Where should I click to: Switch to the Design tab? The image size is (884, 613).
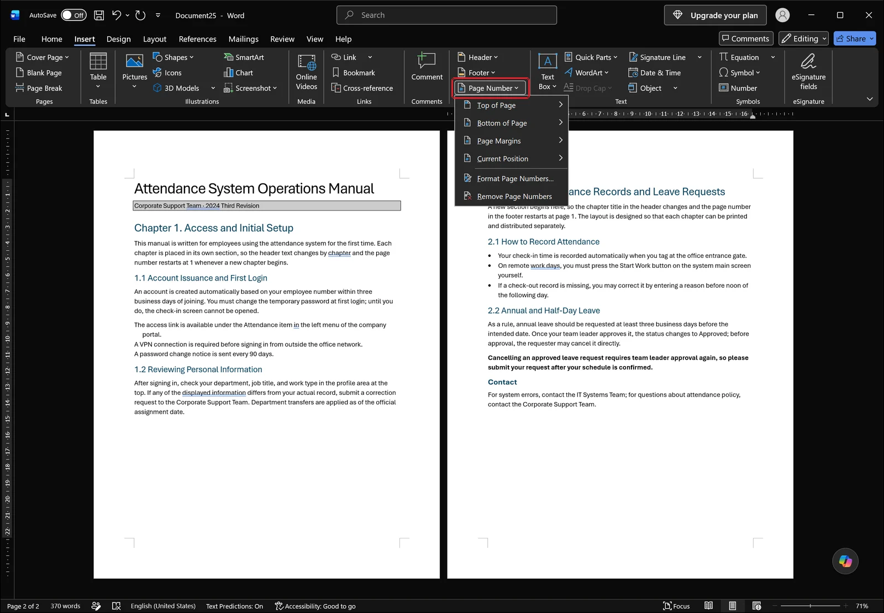point(119,39)
